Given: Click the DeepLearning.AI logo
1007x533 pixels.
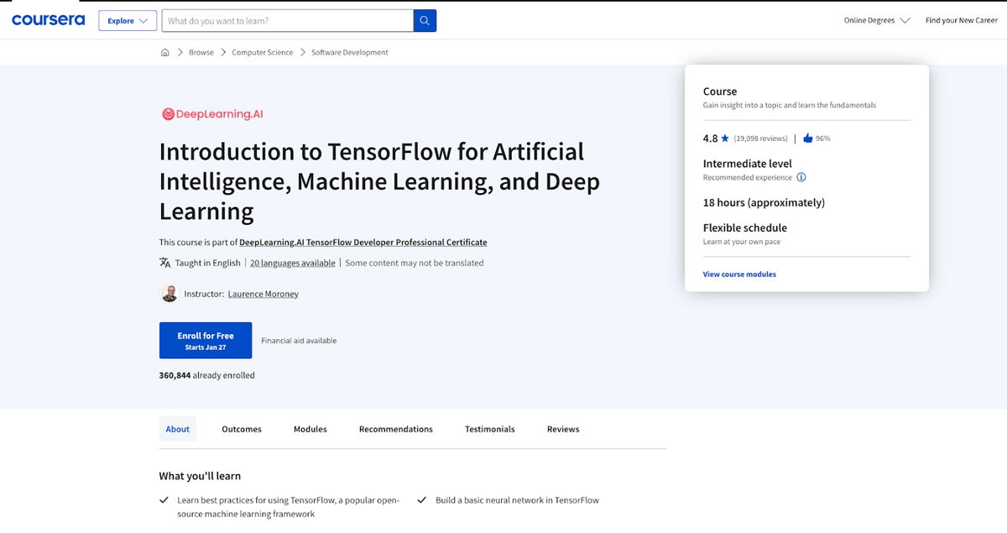Looking at the screenshot, I should (212, 114).
